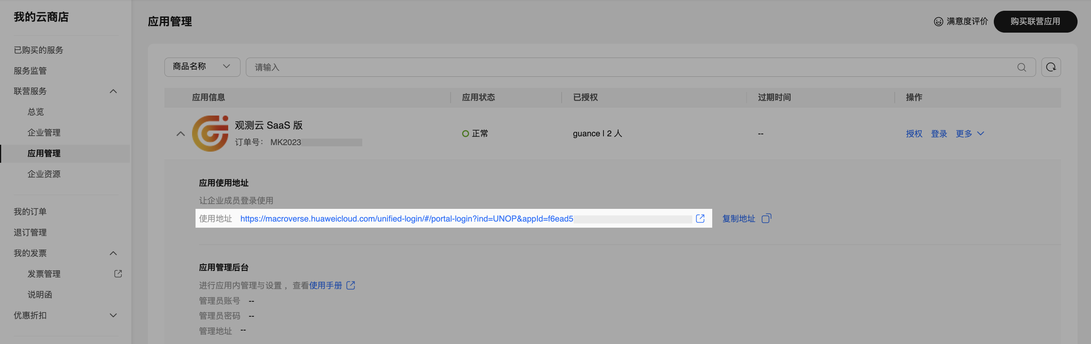The image size is (1091, 344).
Task: Go to 企业管理 in sidebar
Action: pos(44,132)
